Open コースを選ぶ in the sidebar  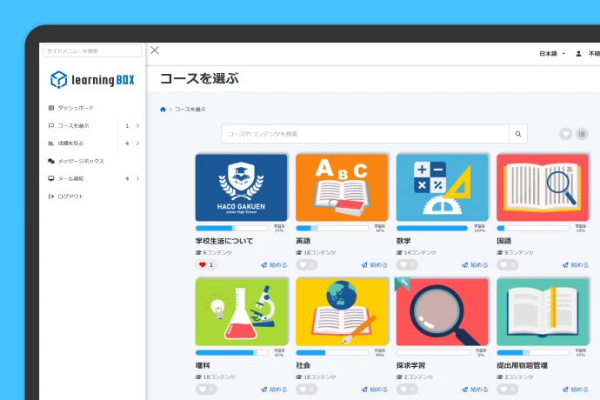[73, 125]
